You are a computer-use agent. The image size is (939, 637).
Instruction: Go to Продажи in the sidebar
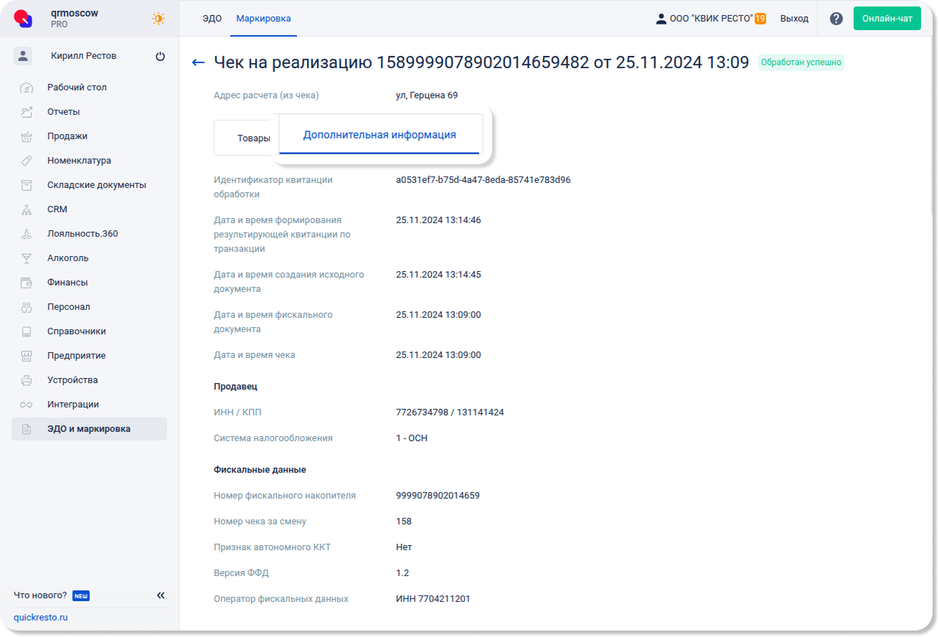tap(67, 136)
